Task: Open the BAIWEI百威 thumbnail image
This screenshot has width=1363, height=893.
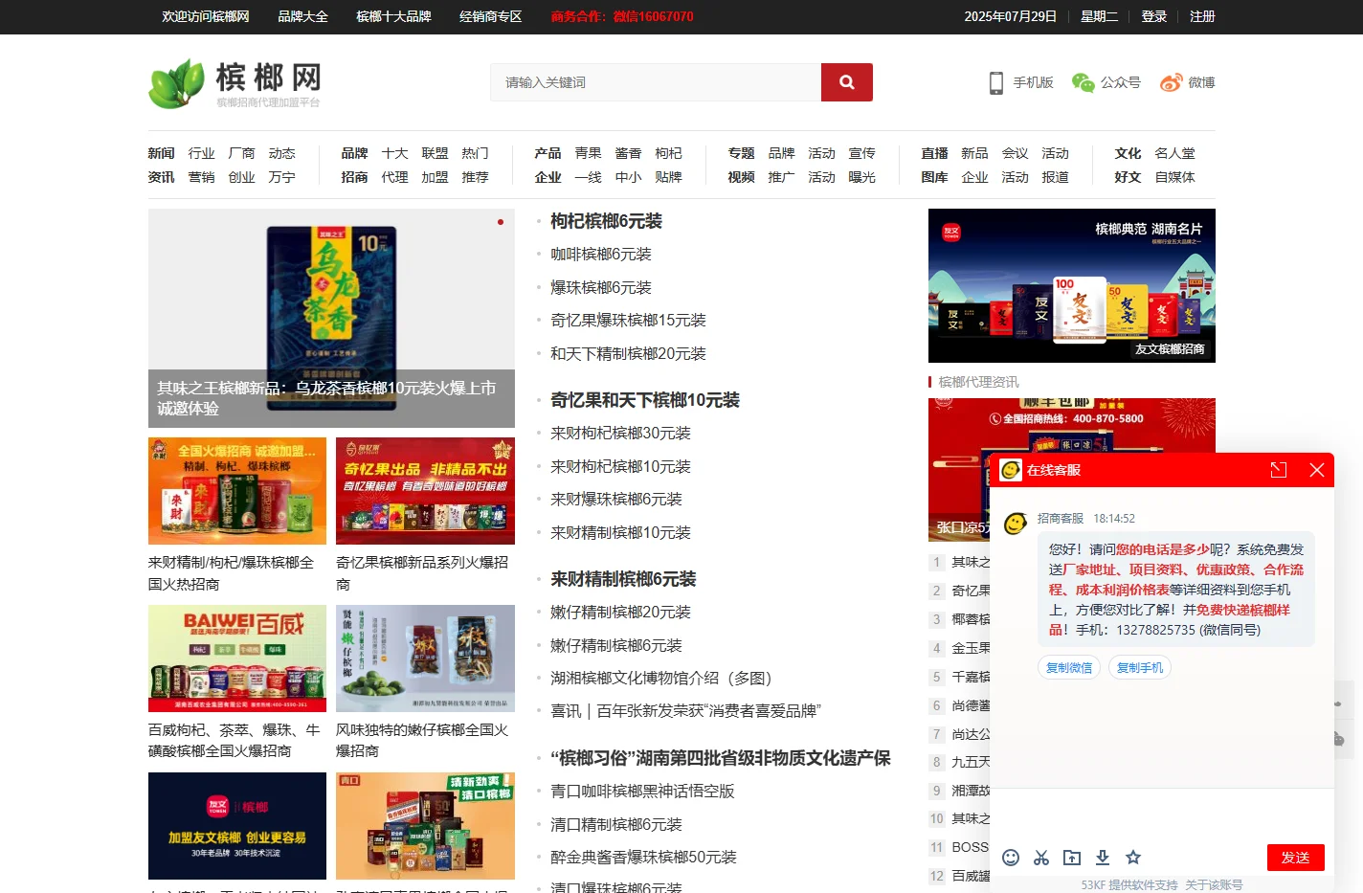Action: pyautogui.click(x=237, y=659)
